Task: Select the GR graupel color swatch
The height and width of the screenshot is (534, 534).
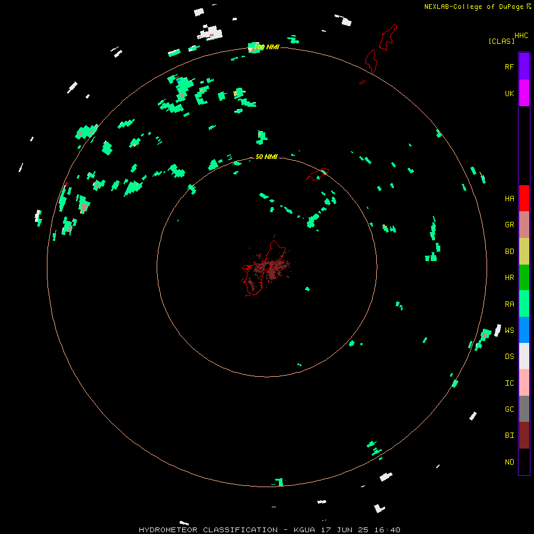Action: (x=524, y=224)
